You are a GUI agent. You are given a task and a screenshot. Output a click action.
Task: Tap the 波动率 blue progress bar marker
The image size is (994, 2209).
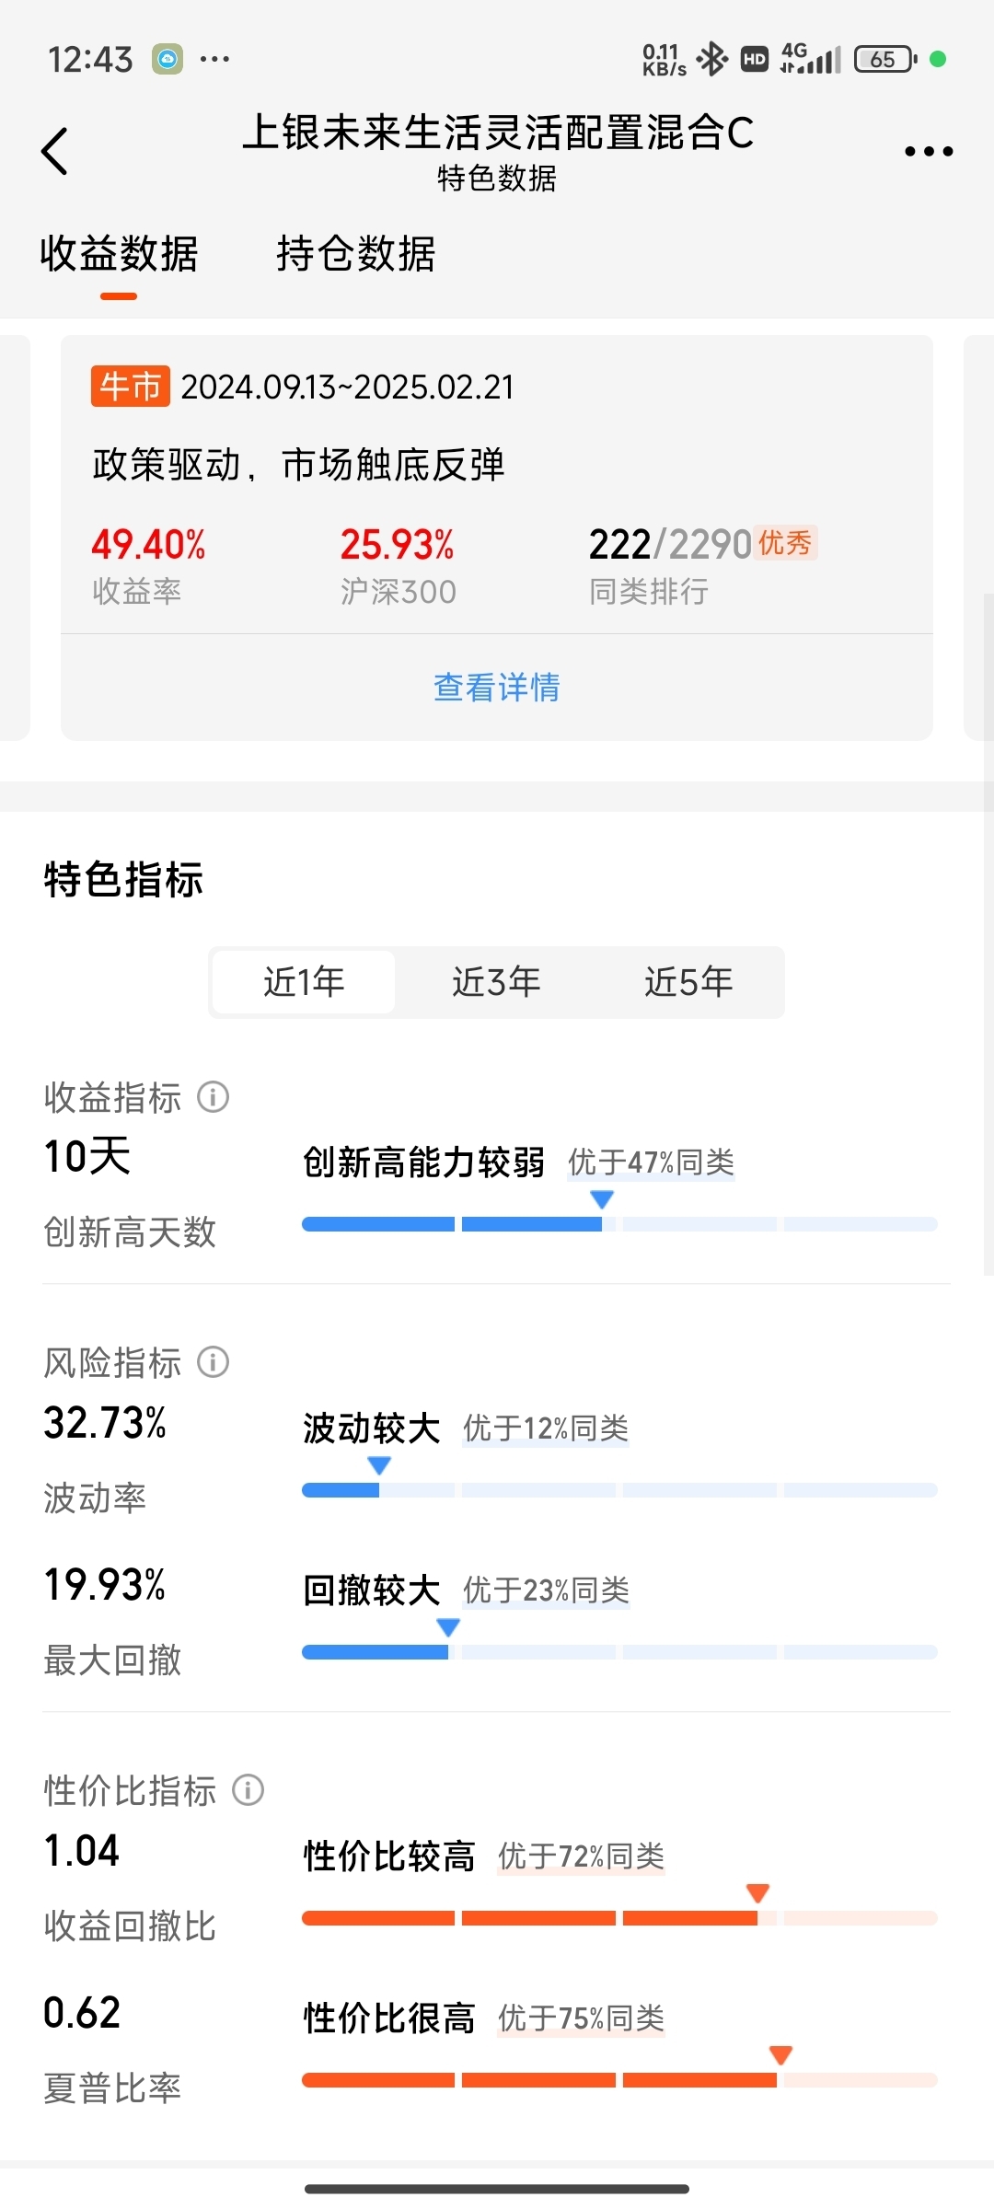coord(379,1464)
